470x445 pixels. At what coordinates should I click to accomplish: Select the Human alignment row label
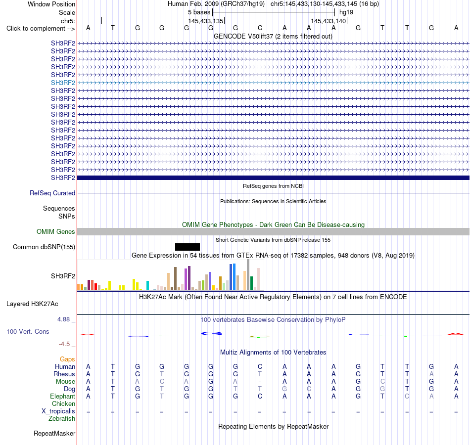point(65,367)
